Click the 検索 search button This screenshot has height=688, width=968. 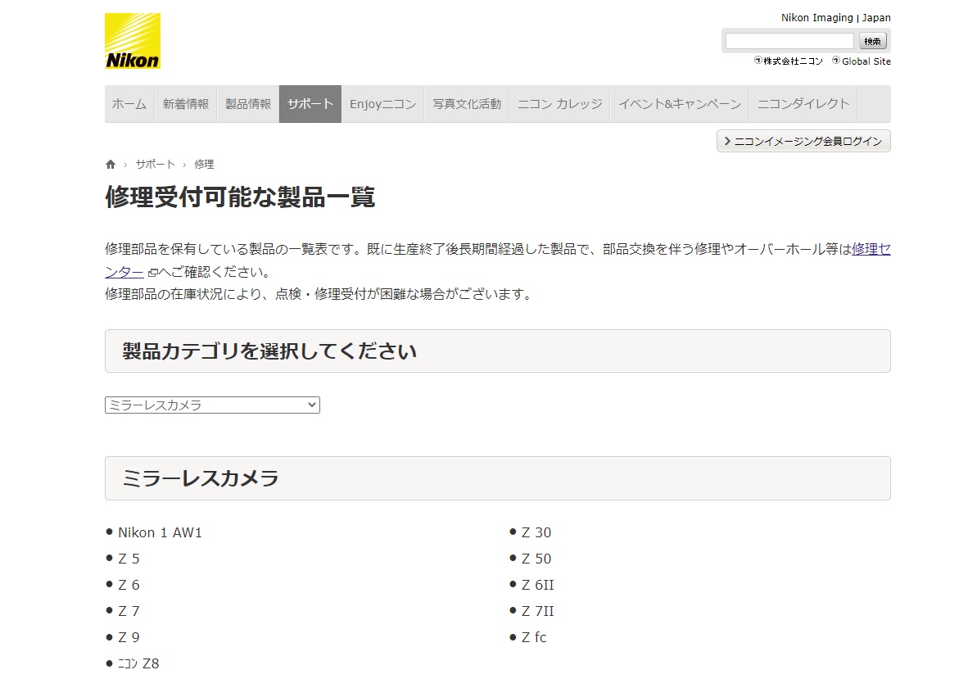(x=872, y=41)
